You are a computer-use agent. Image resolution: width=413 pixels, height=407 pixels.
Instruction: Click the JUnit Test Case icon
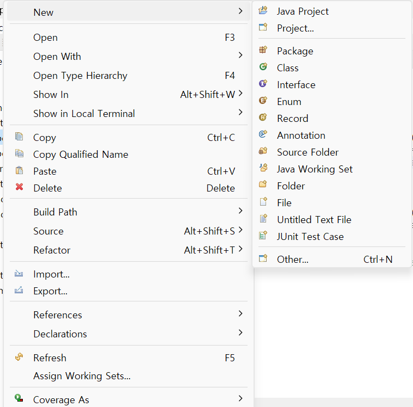(x=263, y=235)
